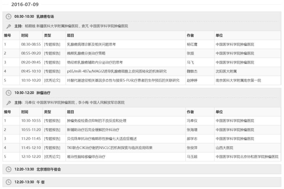Click the [专题报告] tag in 张频's row

click(x=52, y=53)
